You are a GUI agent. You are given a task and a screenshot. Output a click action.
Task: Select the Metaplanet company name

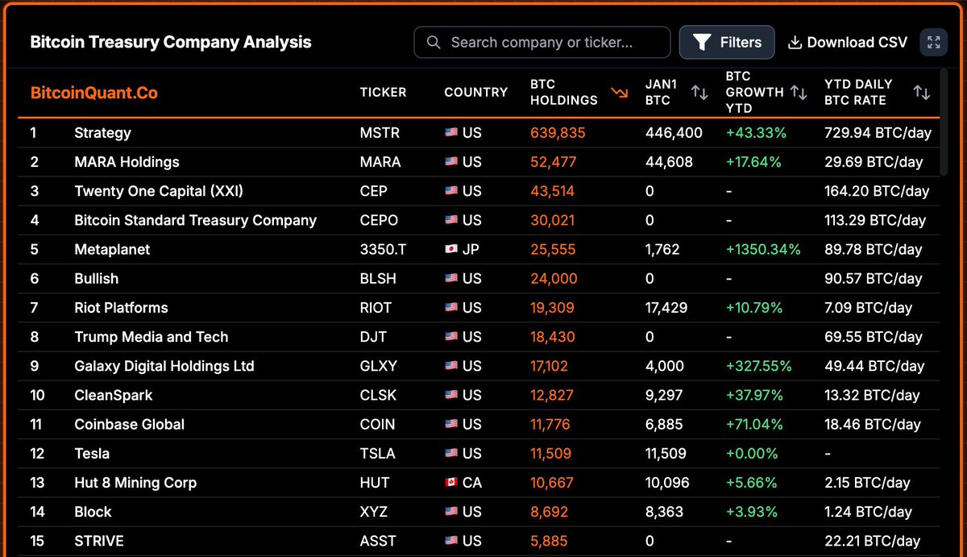point(112,250)
